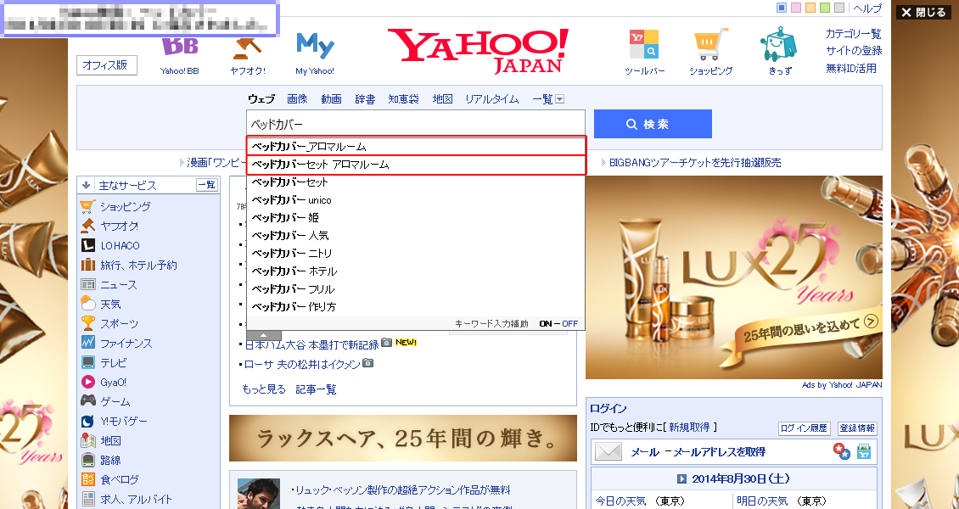
Task: Click the 食べログ icon
Action: 88,479
